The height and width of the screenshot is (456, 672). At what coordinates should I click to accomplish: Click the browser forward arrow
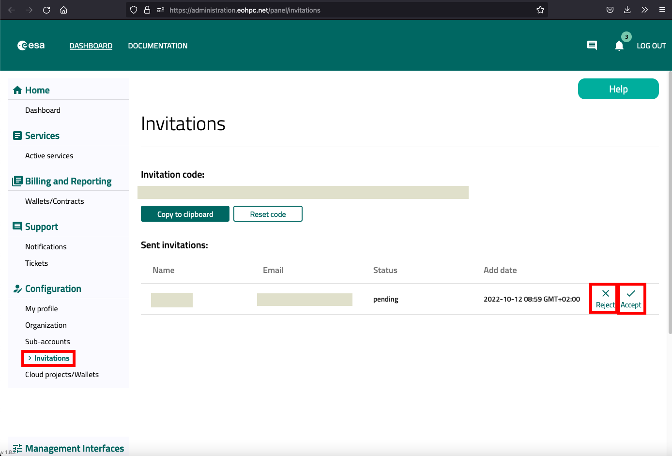tap(29, 10)
